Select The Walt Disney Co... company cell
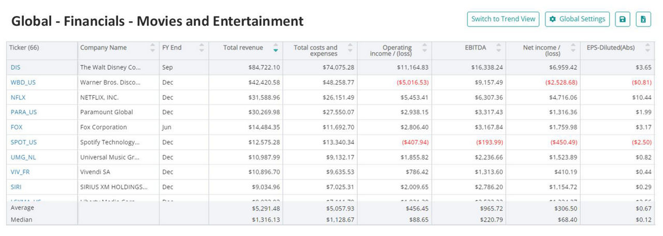The height and width of the screenshot is (236, 663). [110, 67]
